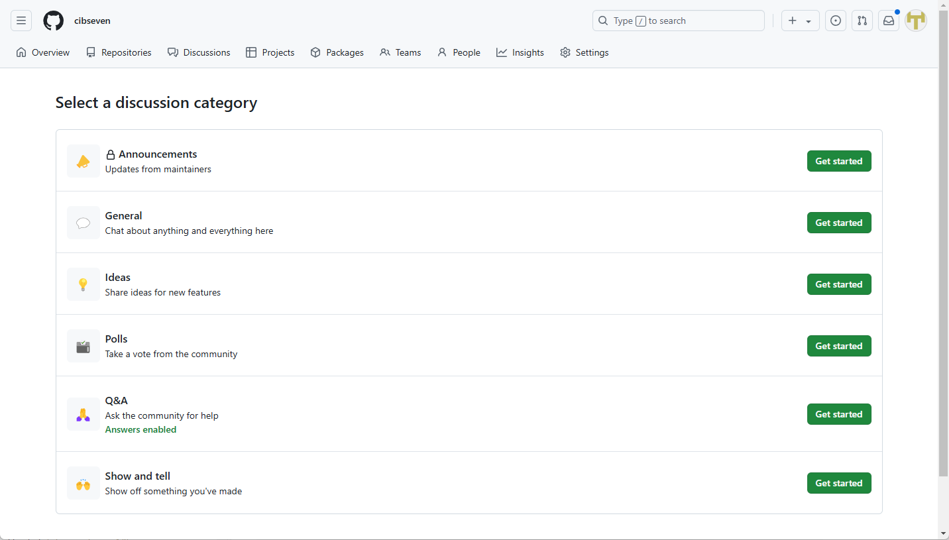This screenshot has width=949, height=540.
Task: Expand the create new dropdown arrow
Action: [808, 21]
